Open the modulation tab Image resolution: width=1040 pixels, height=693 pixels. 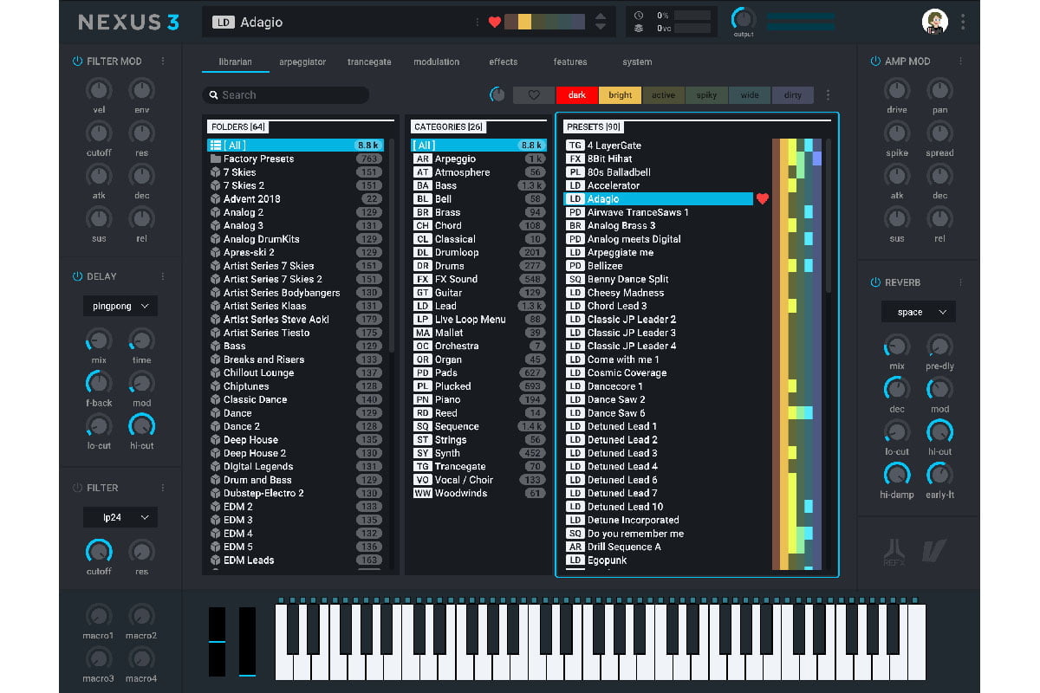437,62
